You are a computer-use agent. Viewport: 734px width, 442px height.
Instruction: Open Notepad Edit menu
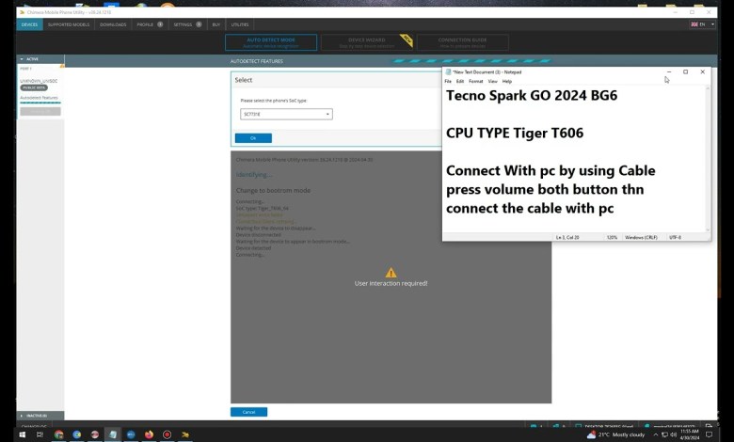tap(460, 82)
